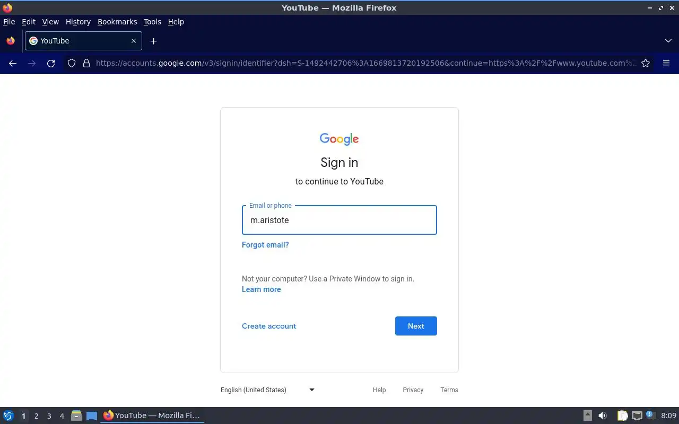Open the Firefox hamburger application menu
Image resolution: width=679 pixels, height=424 pixels.
coord(666,63)
